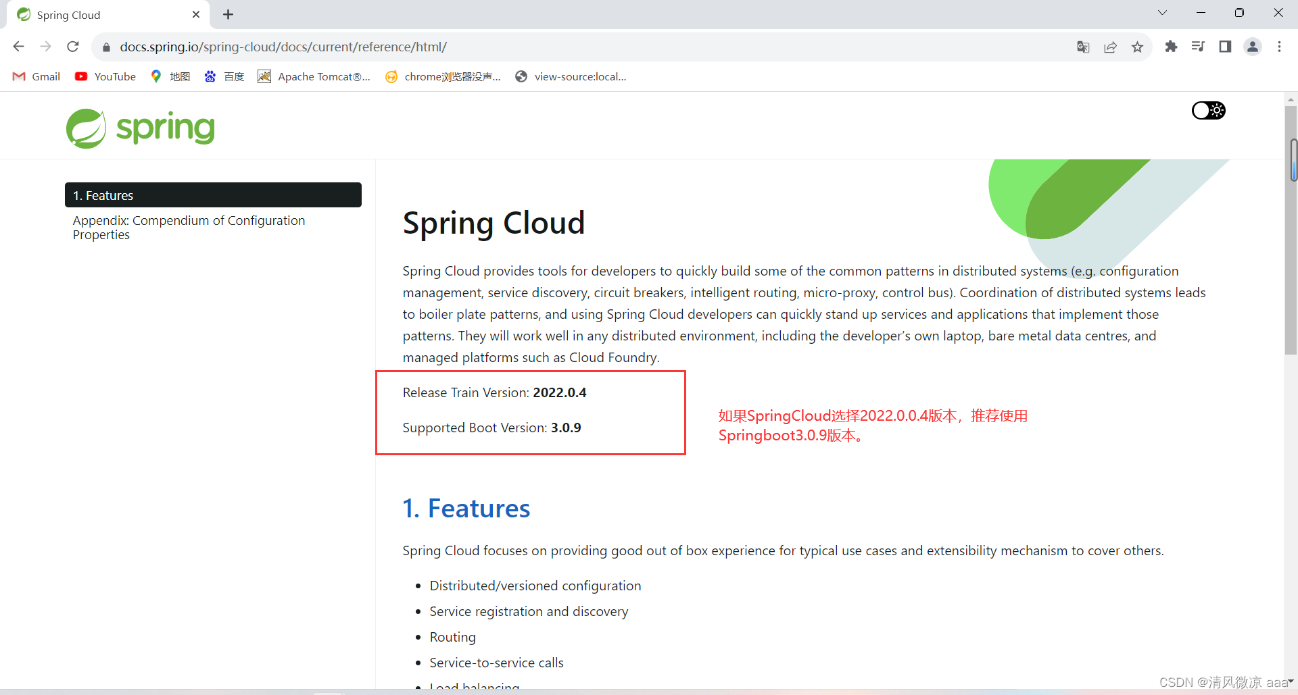Close the Spring Cloud tab
Image resolution: width=1298 pixels, height=695 pixels.
pyautogui.click(x=196, y=14)
